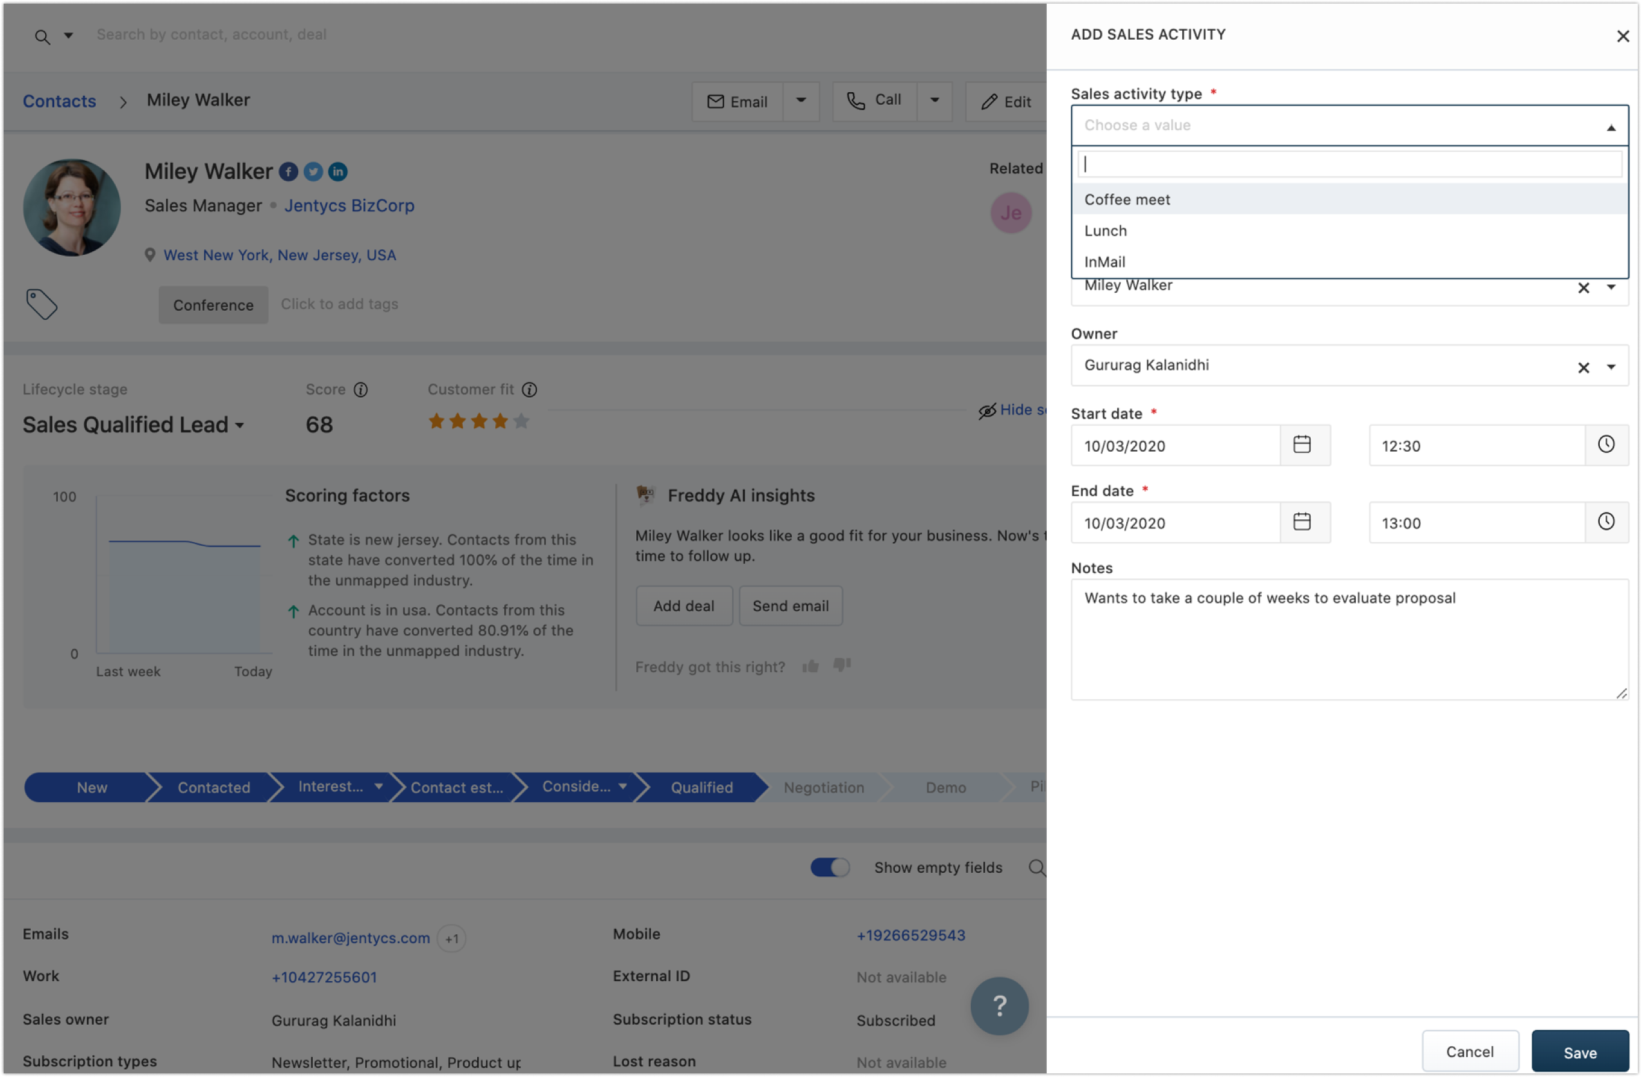Open end date calendar picker

pos(1301,522)
